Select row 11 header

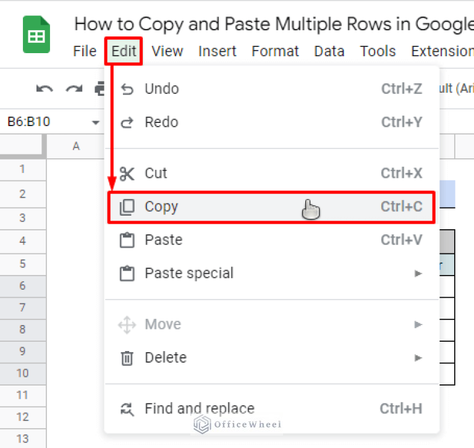(22, 395)
